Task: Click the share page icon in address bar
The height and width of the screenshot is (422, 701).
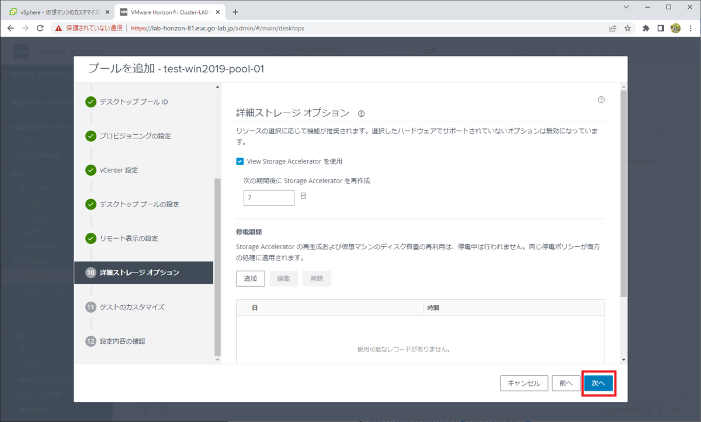Action: [x=612, y=28]
